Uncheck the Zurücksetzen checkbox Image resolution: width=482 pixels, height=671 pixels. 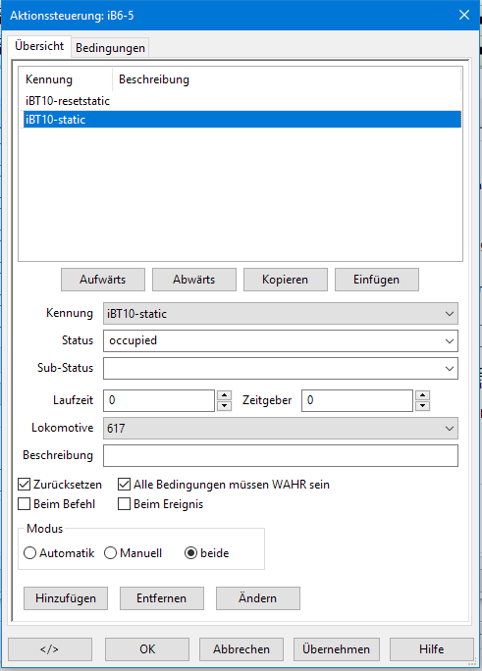(24, 485)
